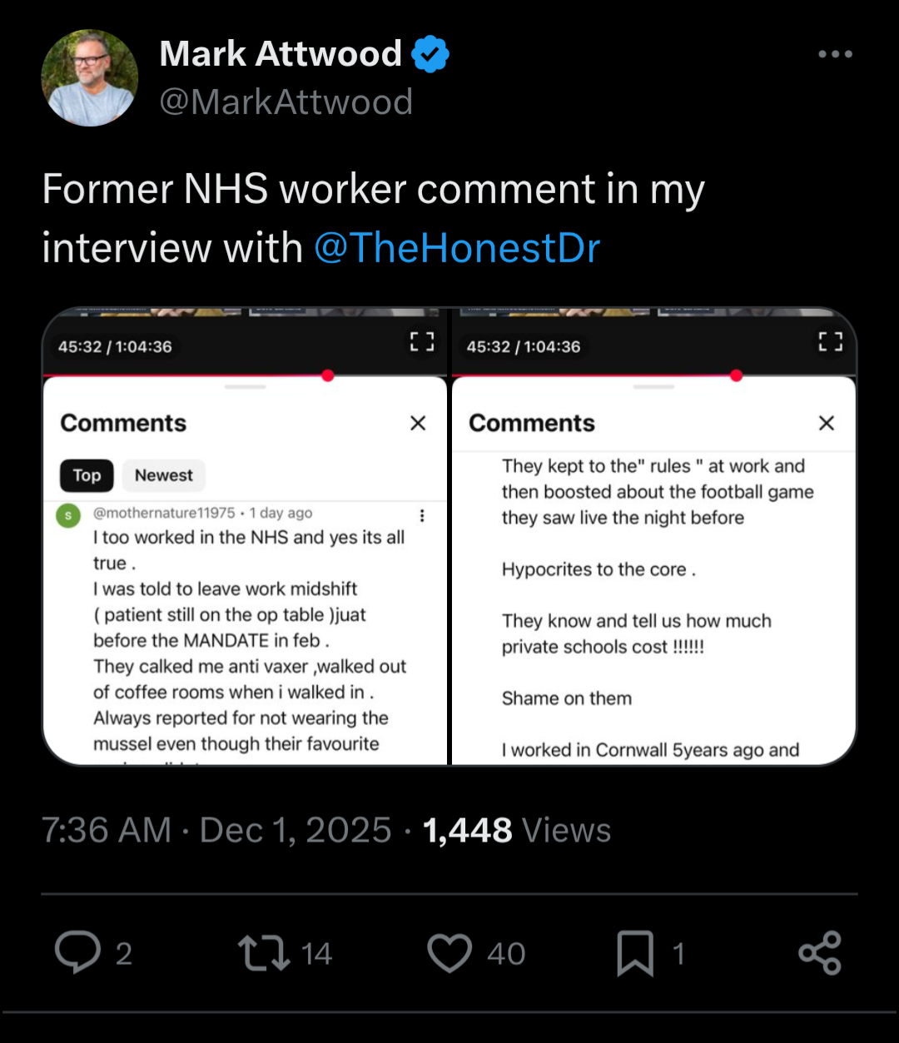Share the tweet via share icon
The image size is (899, 1043).
coord(820,953)
